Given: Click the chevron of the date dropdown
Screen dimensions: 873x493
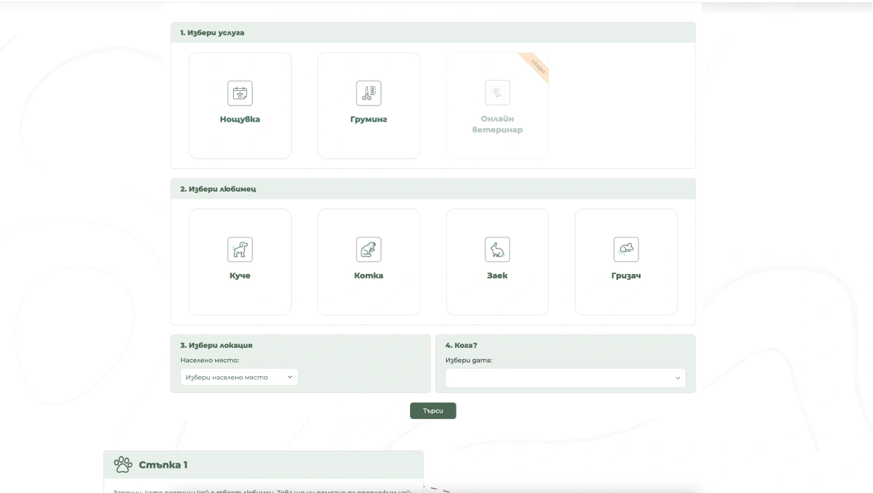Looking at the screenshot, I should point(678,378).
